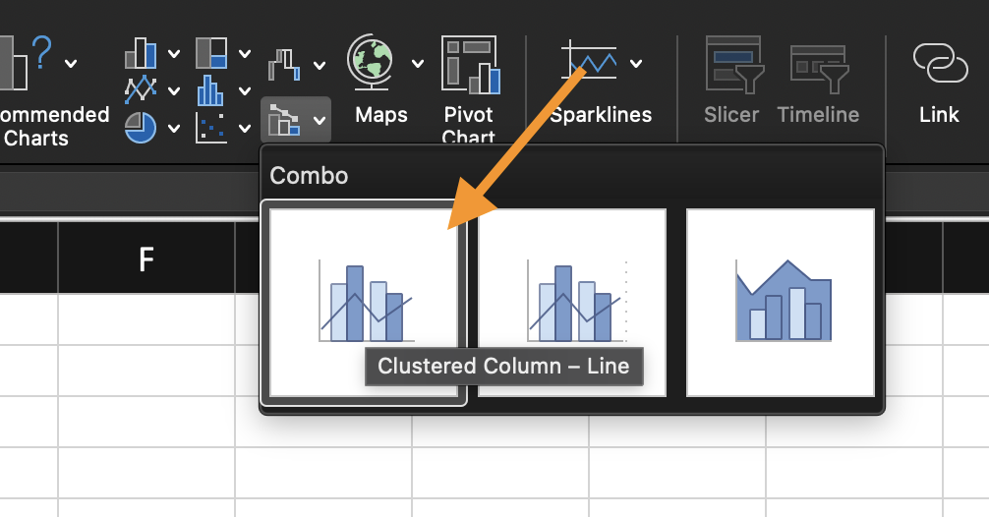Viewport: 989px width, 517px height.
Task: Select column F header
Action: click(x=145, y=258)
